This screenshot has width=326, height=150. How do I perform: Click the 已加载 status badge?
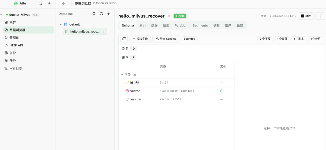click(x=180, y=16)
